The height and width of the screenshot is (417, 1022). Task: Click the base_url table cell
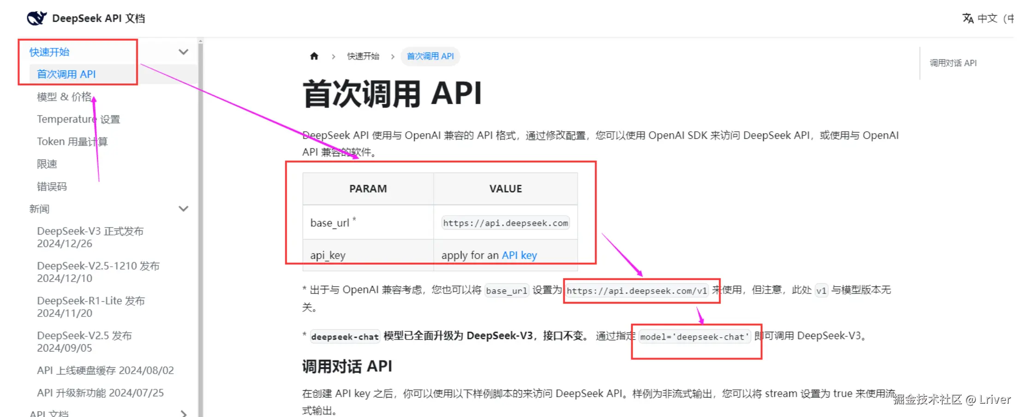click(x=368, y=223)
